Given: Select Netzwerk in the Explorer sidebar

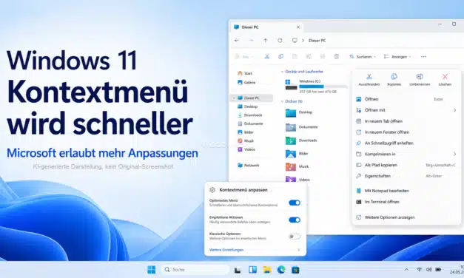Looking at the screenshot, I should coord(249,166).
